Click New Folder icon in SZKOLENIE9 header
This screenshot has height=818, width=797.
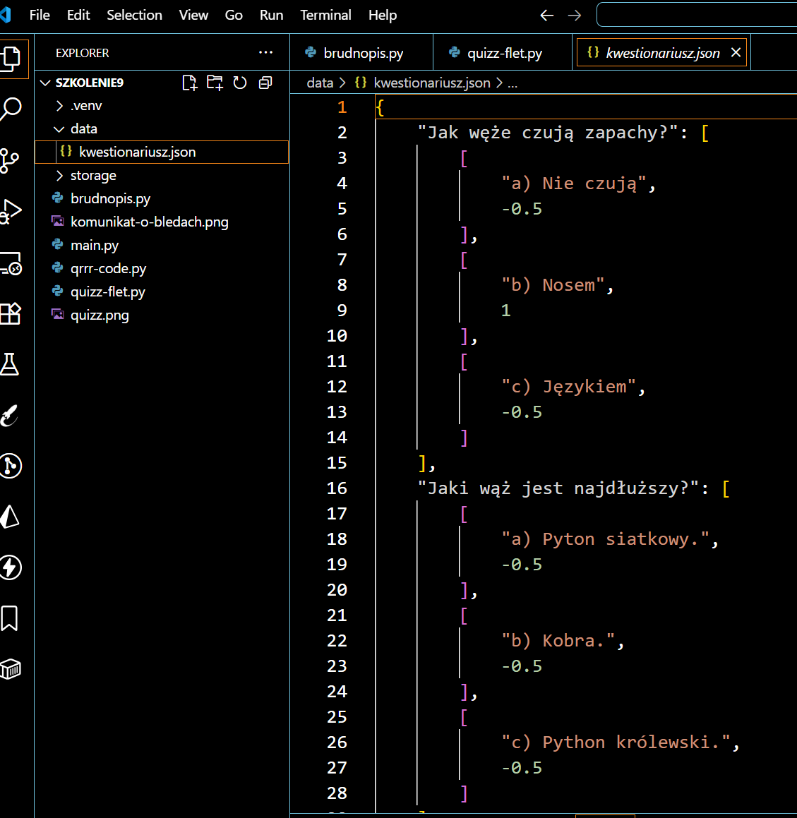[215, 83]
